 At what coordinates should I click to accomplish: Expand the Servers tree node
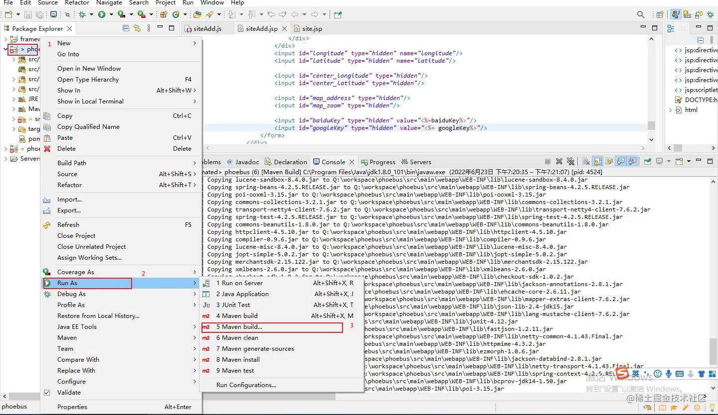pyautogui.click(x=5, y=159)
